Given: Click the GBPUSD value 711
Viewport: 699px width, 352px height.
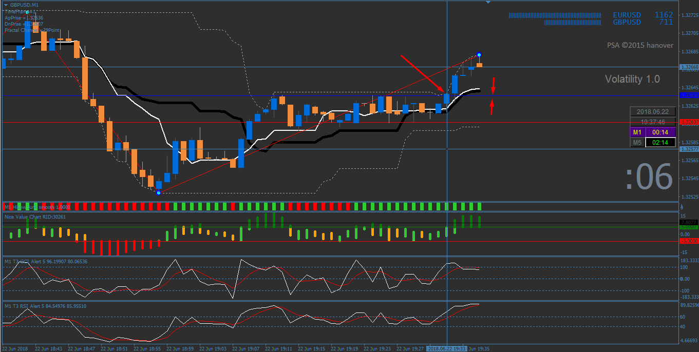Looking at the screenshot, I should [x=666, y=22].
